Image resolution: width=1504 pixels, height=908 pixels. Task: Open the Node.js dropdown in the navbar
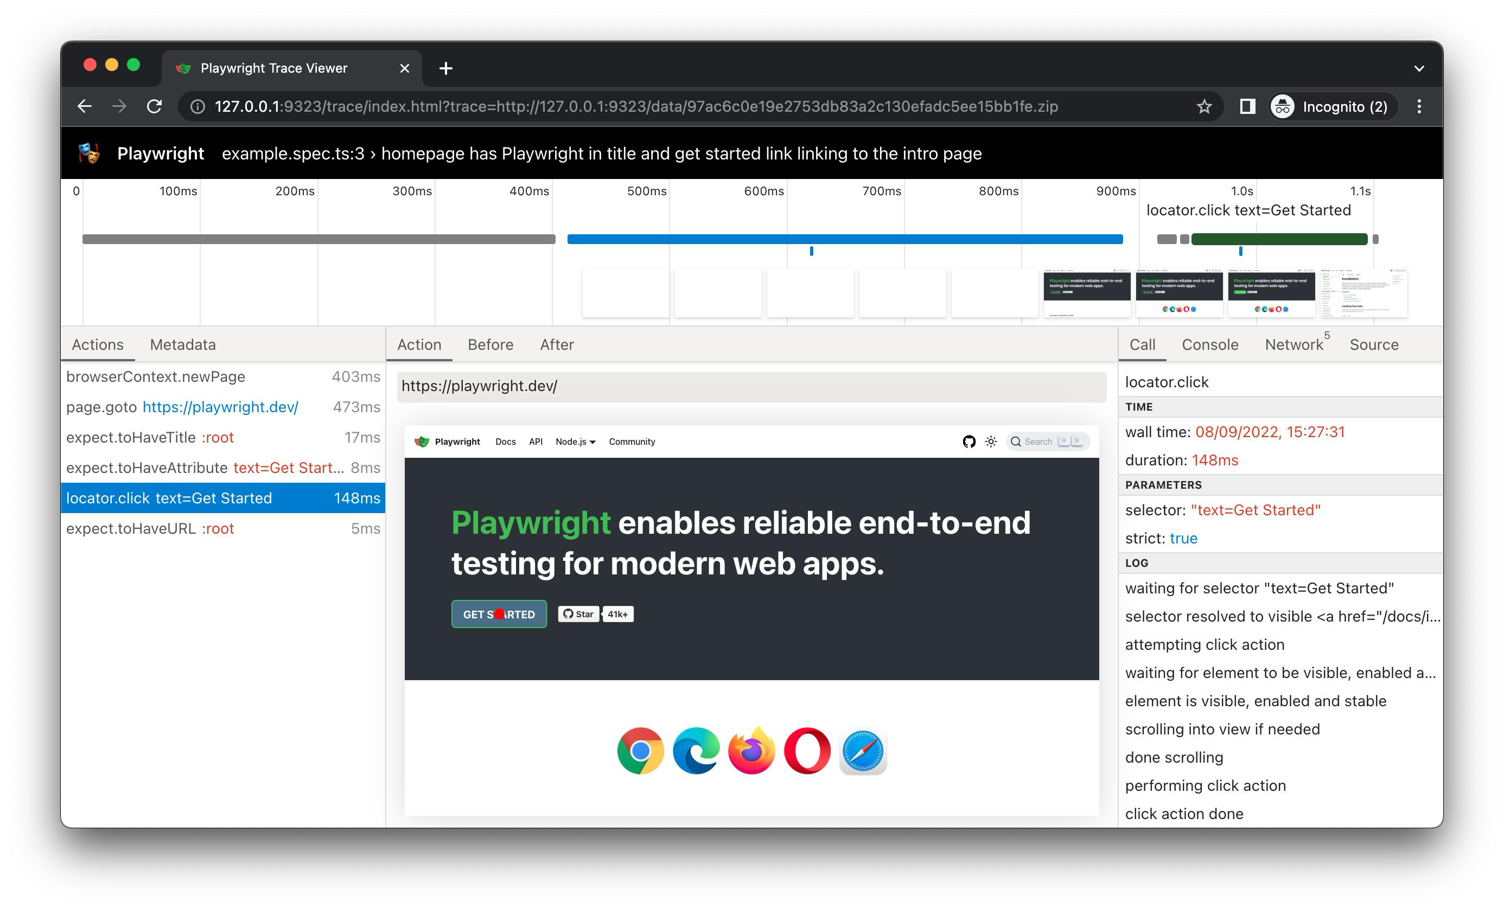click(575, 441)
